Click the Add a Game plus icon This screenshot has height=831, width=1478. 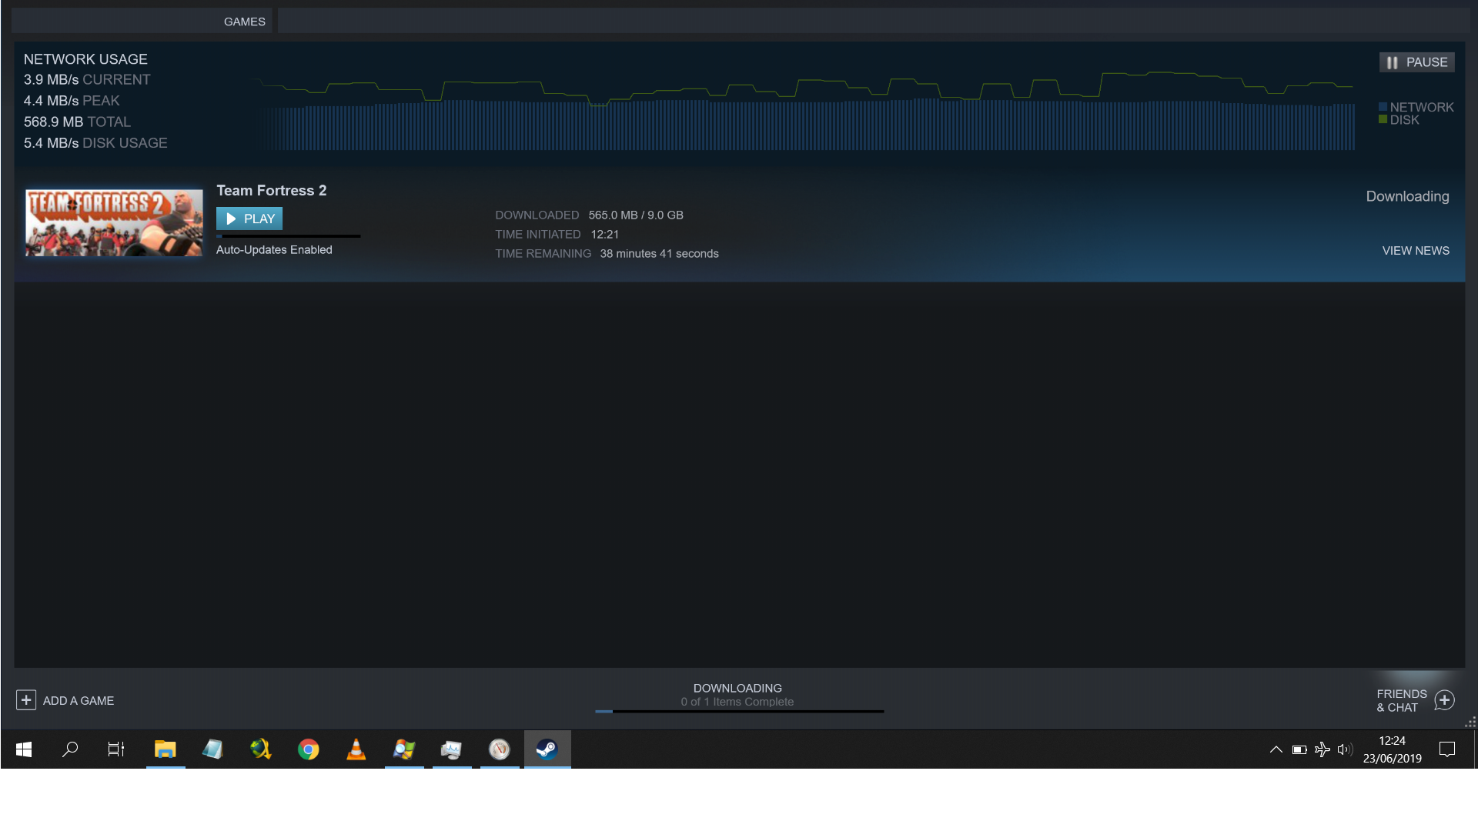pos(26,700)
